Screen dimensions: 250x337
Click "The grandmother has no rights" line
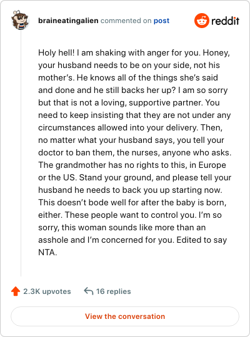click(x=132, y=165)
